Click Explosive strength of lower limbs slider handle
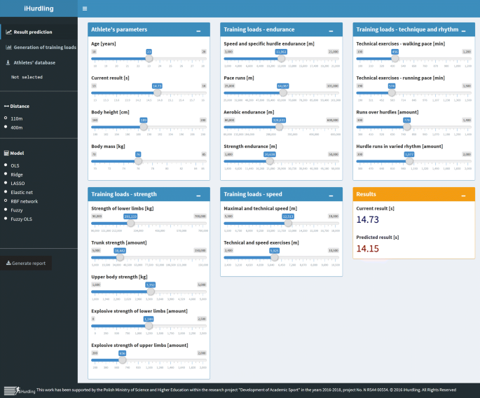480x398 pixels. [x=149, y=326]
